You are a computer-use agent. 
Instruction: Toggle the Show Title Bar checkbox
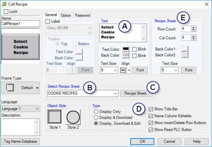pyautogui.click(x=151, y=109)
